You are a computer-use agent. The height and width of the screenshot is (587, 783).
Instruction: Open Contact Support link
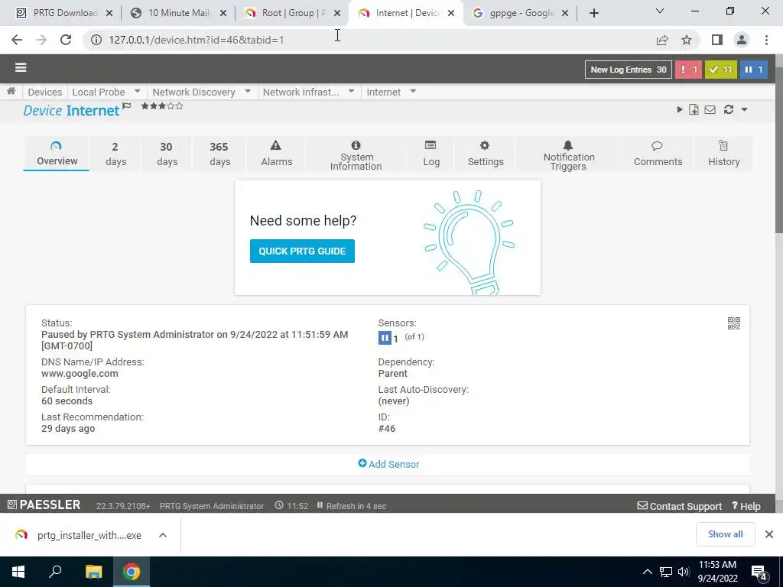coord(680,506)
